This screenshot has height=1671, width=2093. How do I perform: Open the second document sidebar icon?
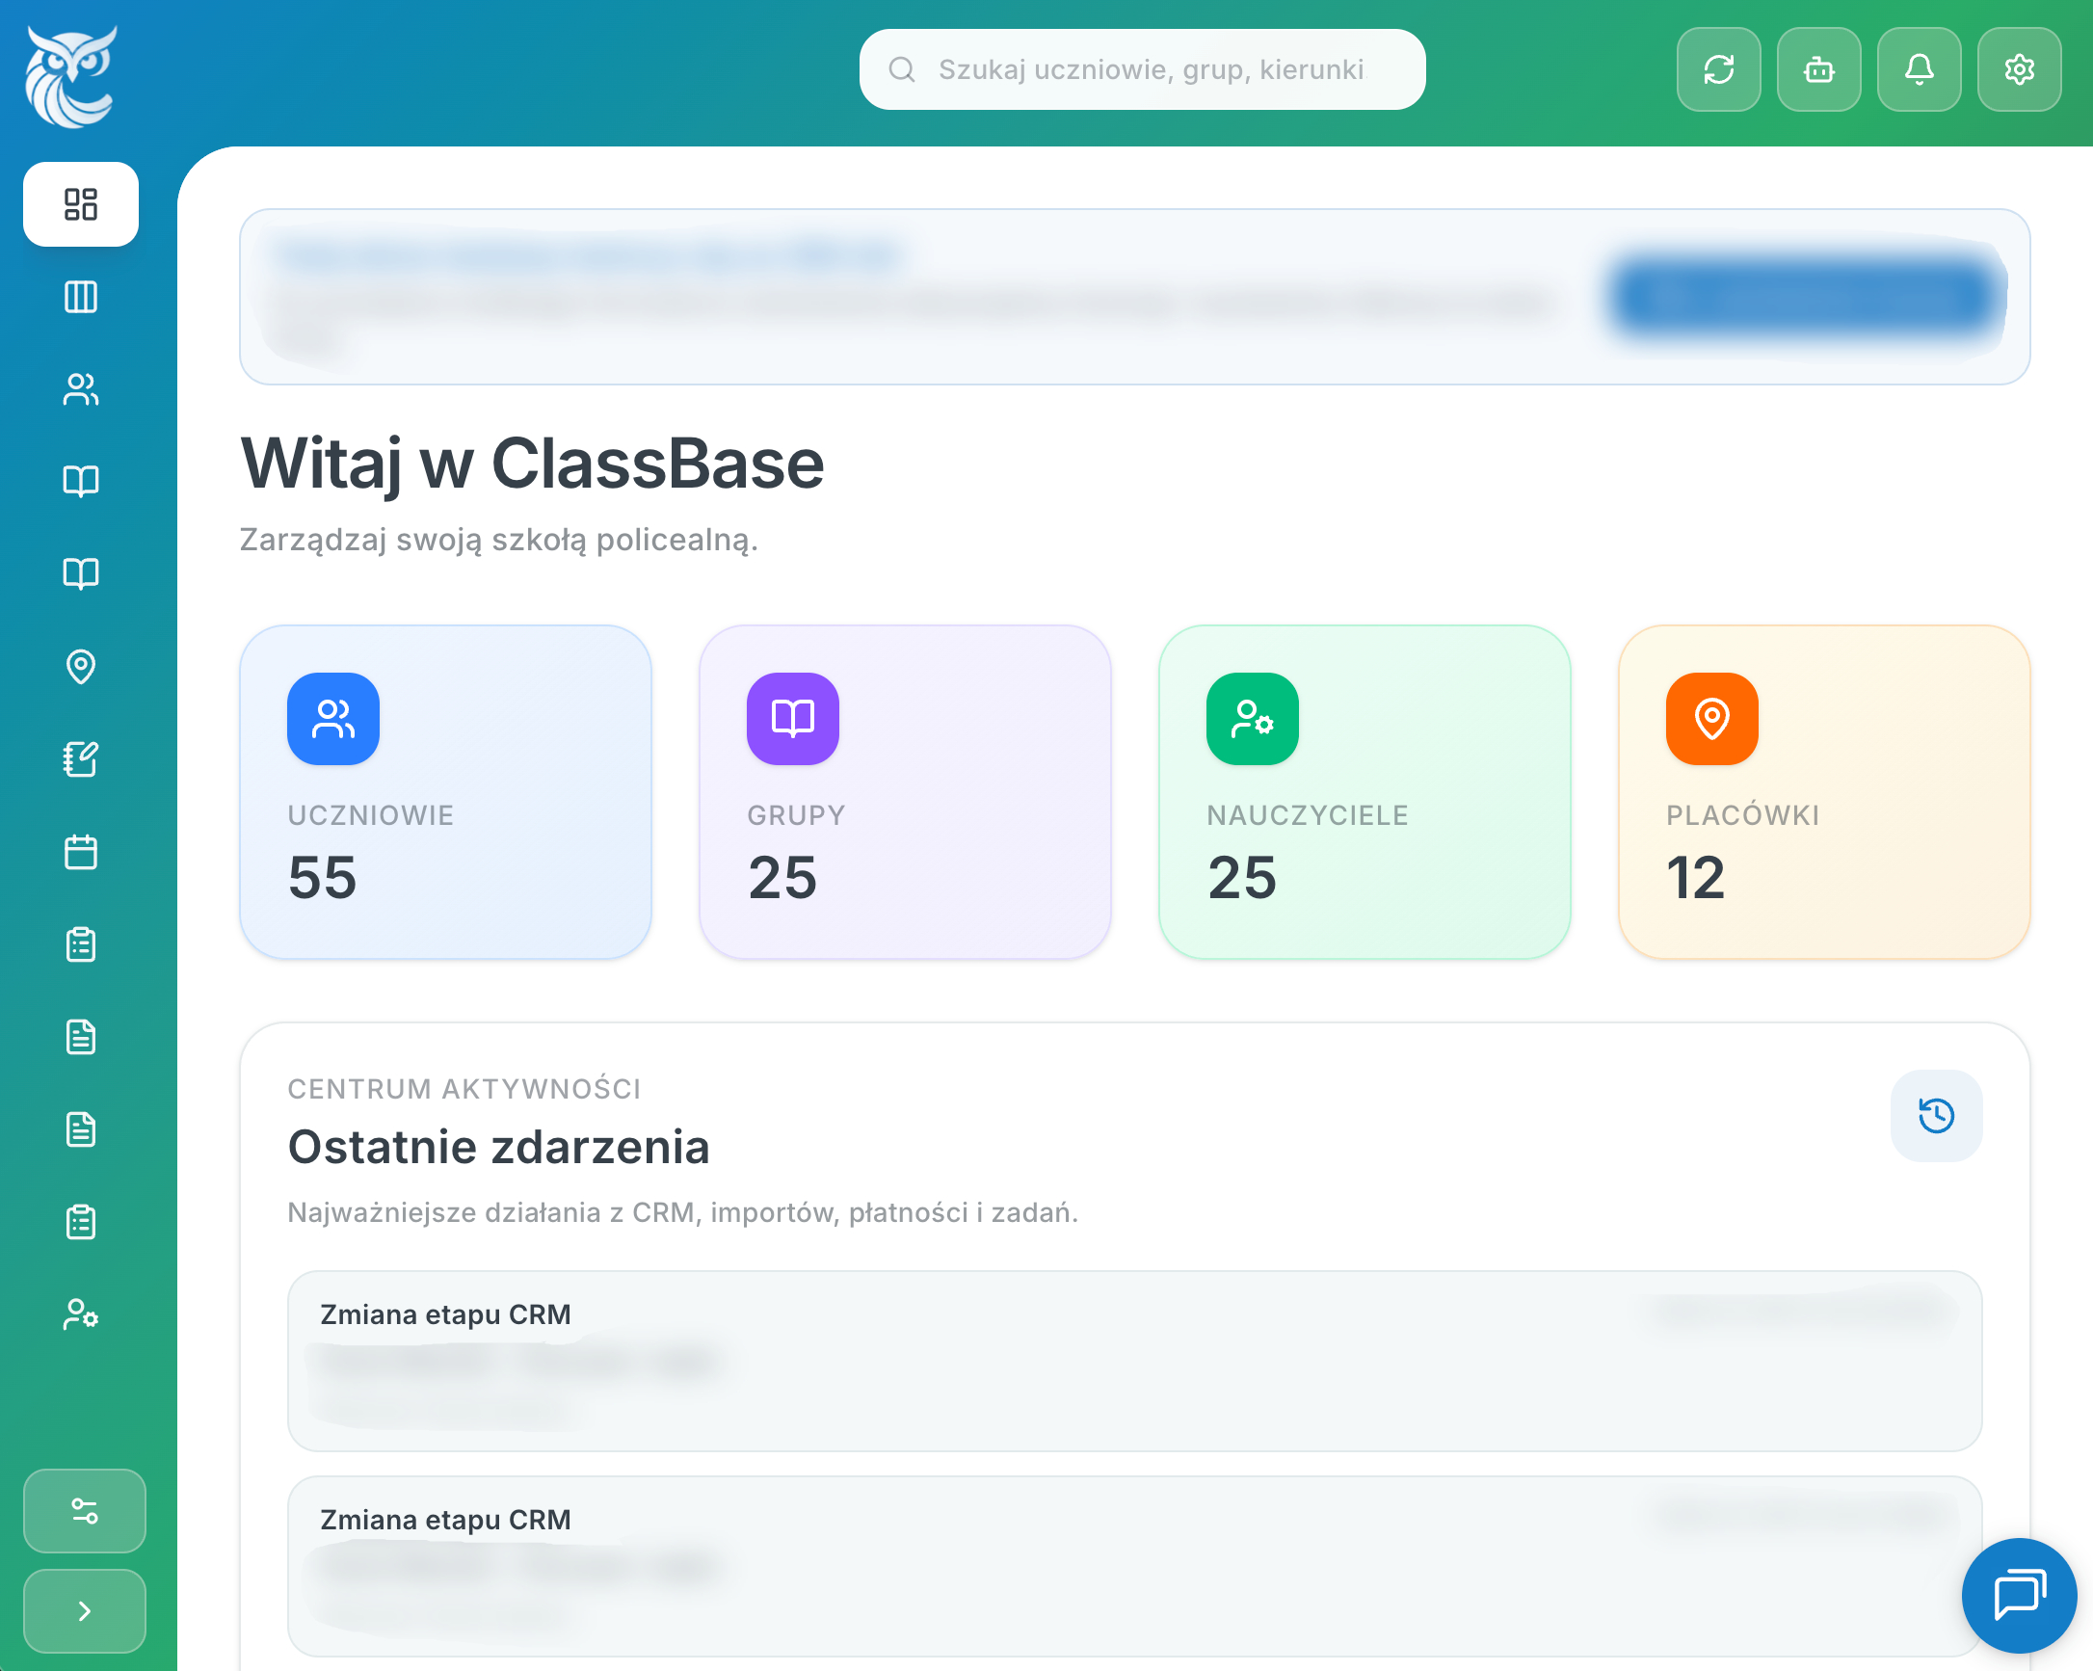pyautogui.click(x=81, y=1129)
